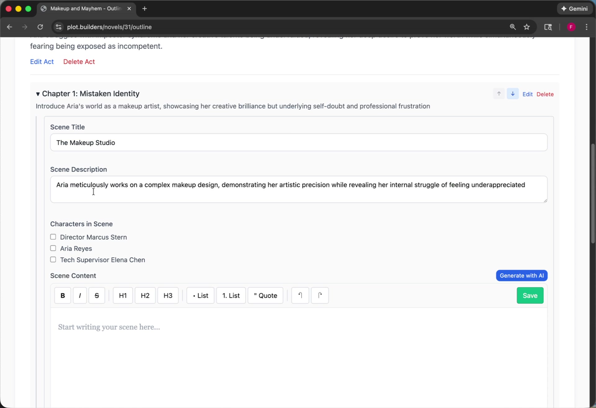Check Tech Supervisor Elena Chen
The width and height of the screenshot is (596, 408).
point(53,260)
